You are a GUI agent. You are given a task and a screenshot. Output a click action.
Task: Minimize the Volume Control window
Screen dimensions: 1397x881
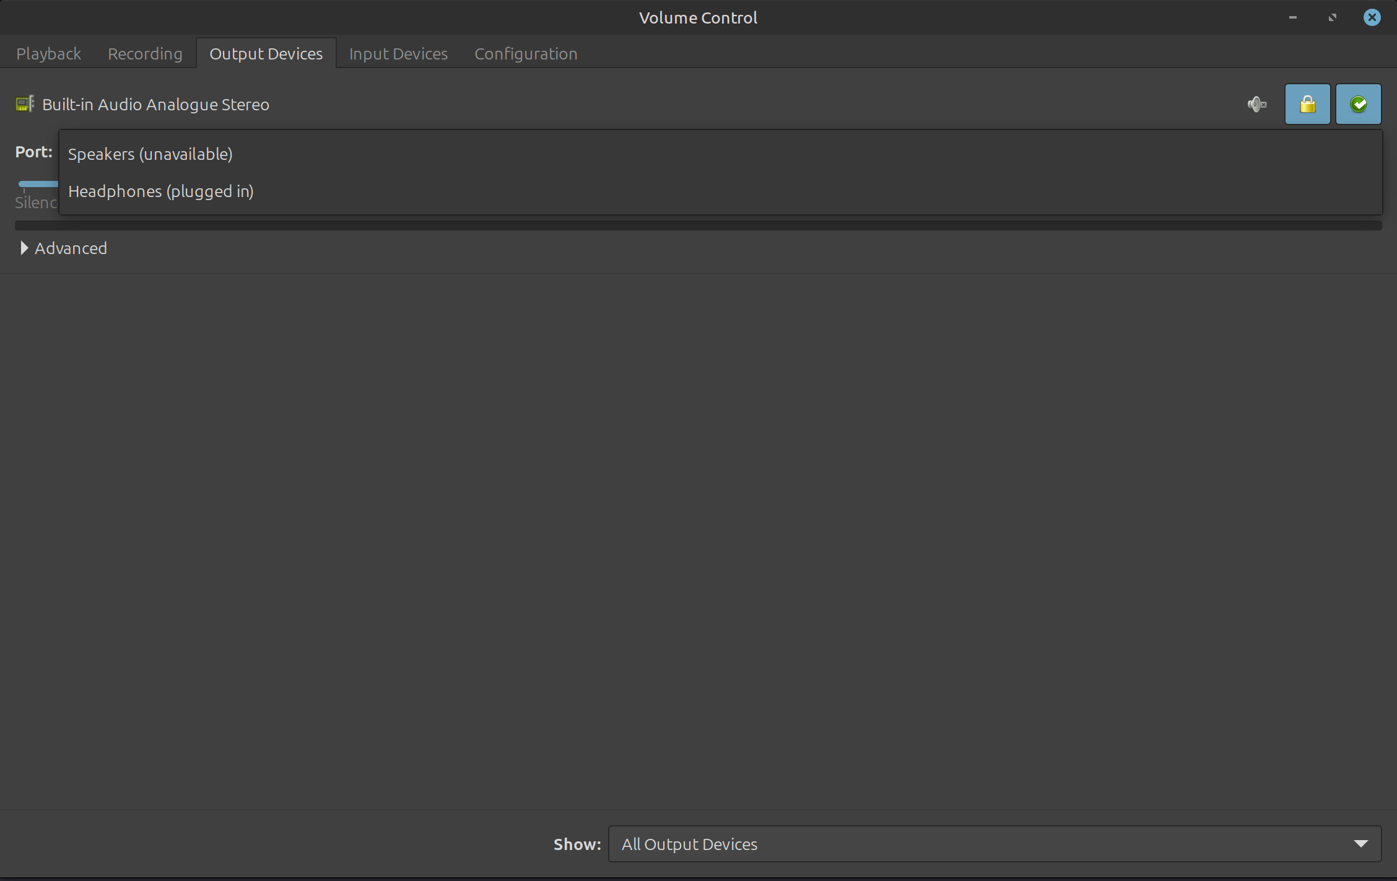click(1292, 17)
